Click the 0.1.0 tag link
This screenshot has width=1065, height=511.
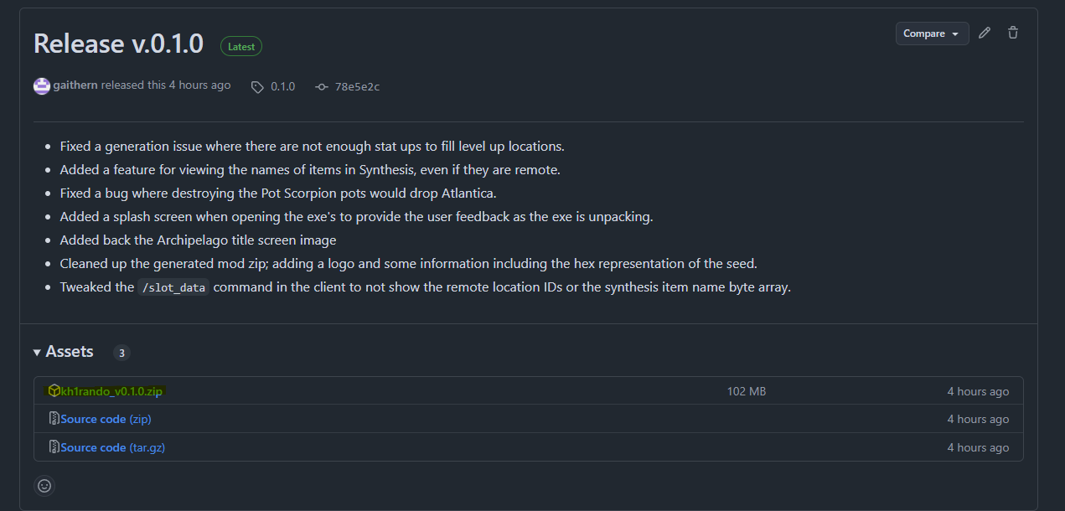point(282,86)
